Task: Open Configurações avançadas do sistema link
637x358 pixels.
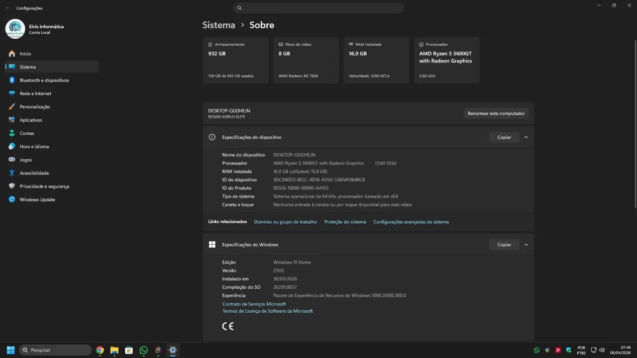Action: (411, 222)
